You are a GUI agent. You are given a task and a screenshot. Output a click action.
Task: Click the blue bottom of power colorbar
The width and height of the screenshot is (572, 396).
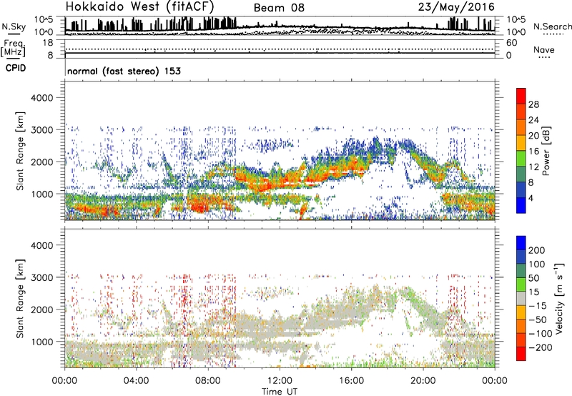[x=521, y=206]
